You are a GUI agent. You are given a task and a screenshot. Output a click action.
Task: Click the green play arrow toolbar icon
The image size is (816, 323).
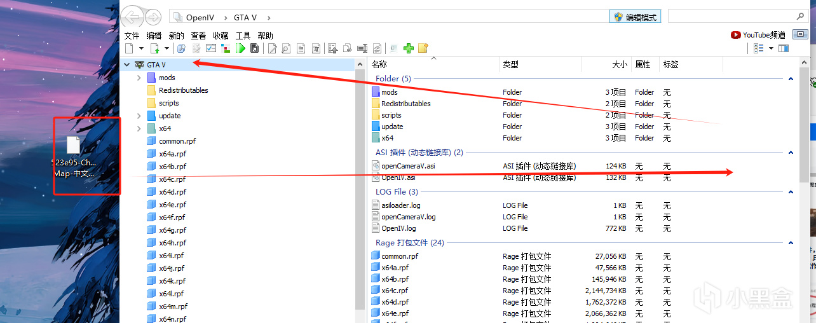[240, 48]
